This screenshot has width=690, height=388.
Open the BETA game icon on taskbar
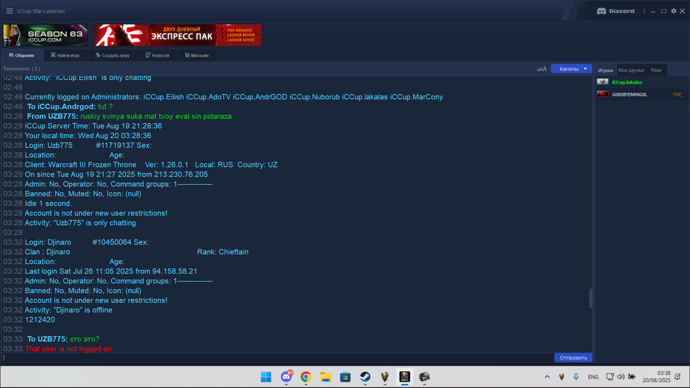[405, 377]
